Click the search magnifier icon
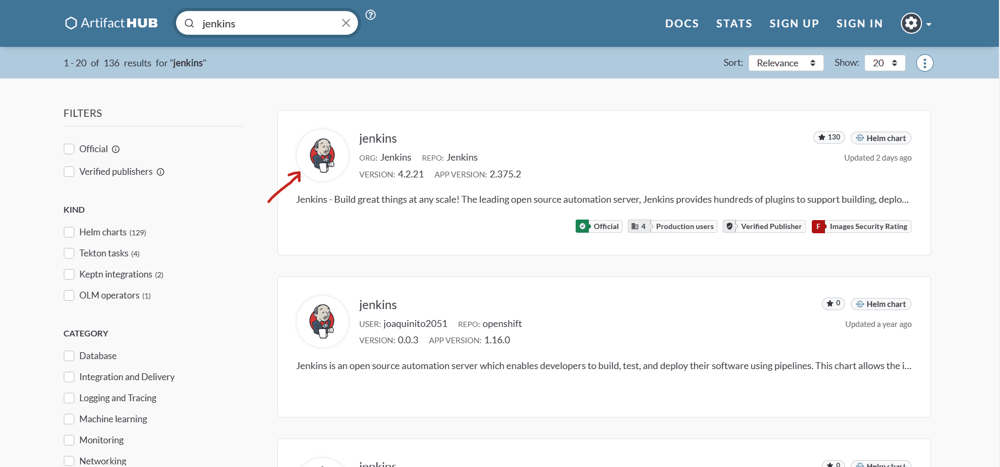The image size is (1000, 467). tap(189, 24)
